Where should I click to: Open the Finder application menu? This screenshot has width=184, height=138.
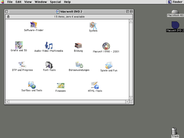pyautogui.click(x=175, y=2)
